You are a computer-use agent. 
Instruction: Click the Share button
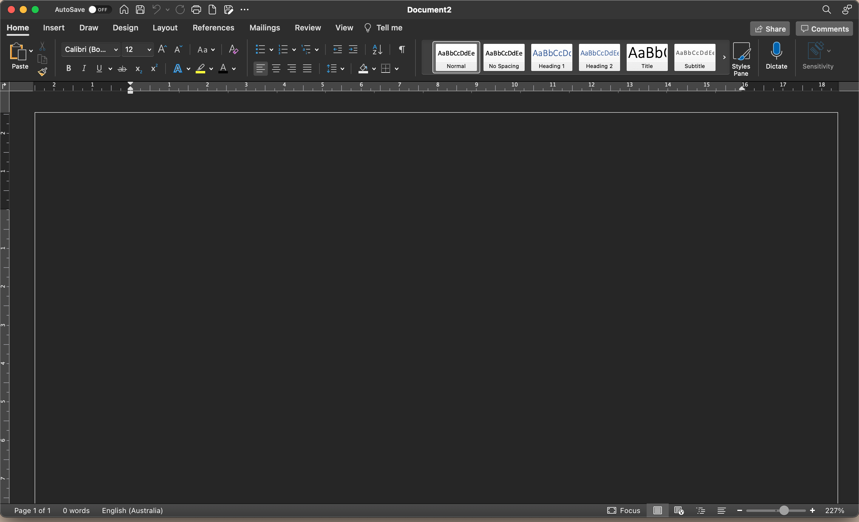click(770, 29)
